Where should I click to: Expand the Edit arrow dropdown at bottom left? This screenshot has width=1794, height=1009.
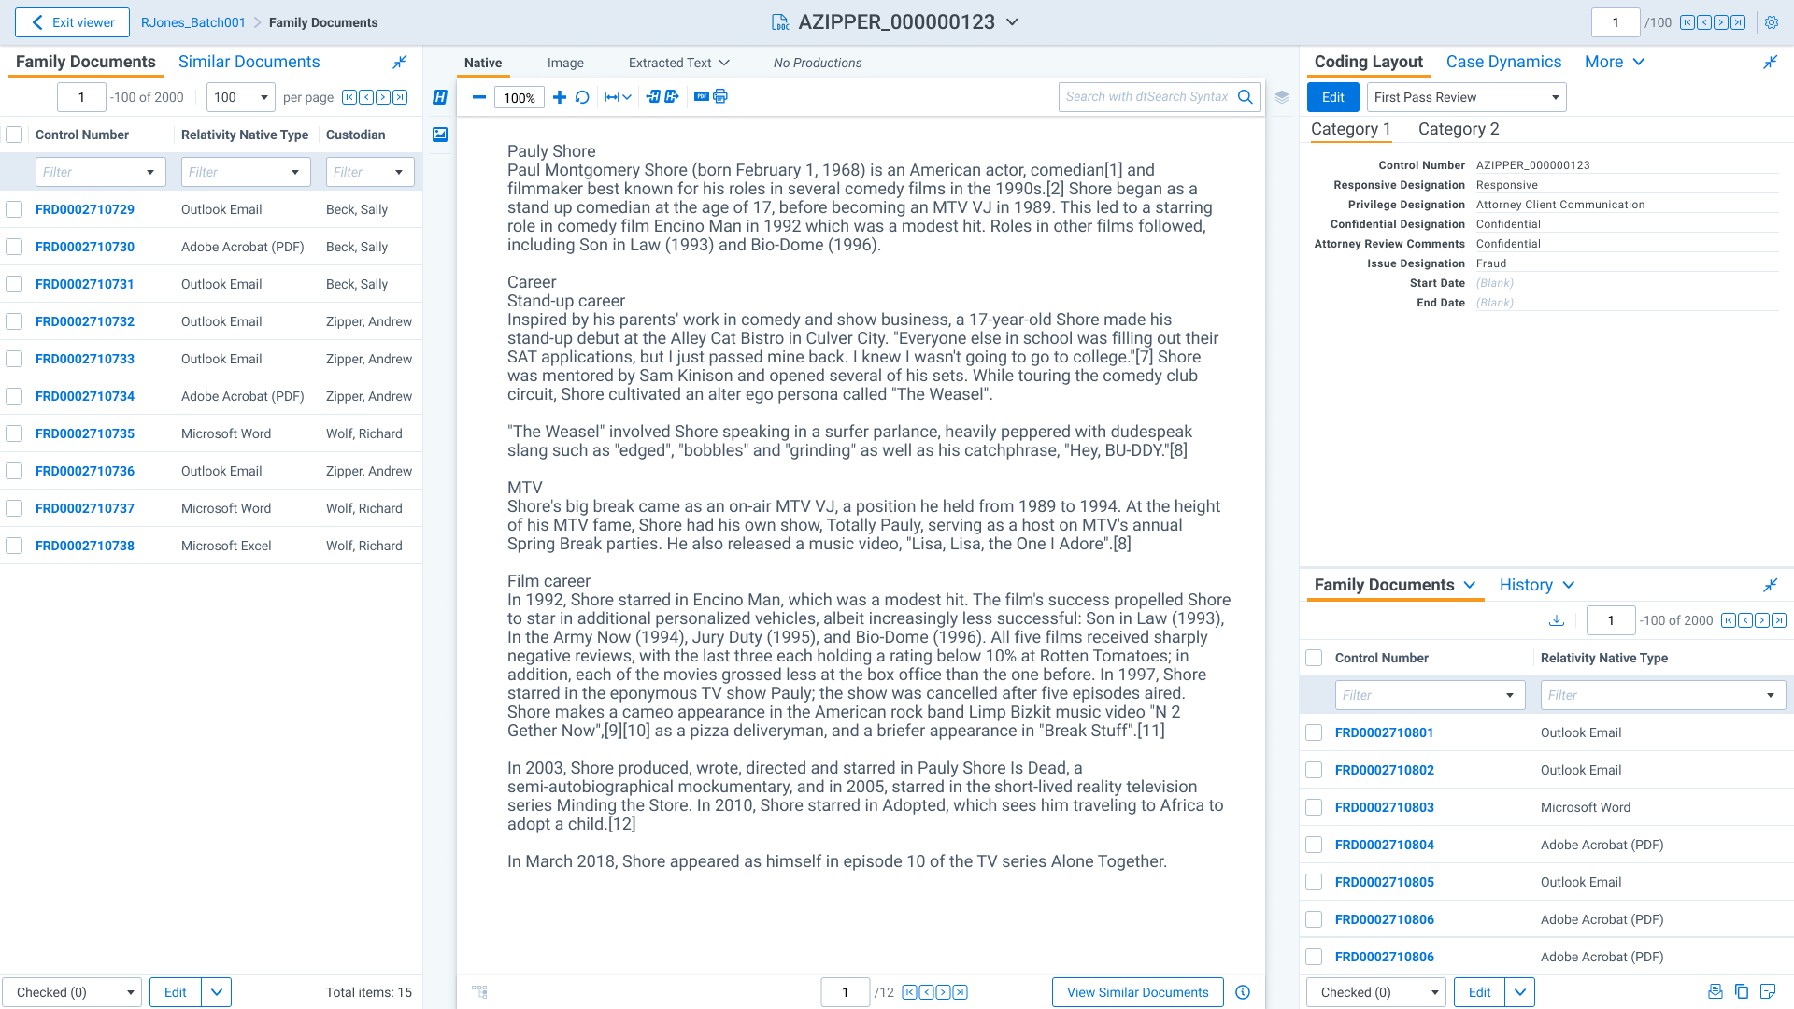coord(217,992)
